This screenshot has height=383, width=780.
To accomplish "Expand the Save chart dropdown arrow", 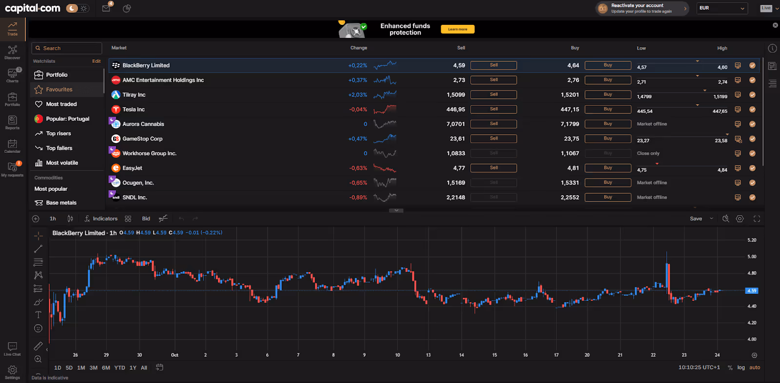I will [711, 219].
